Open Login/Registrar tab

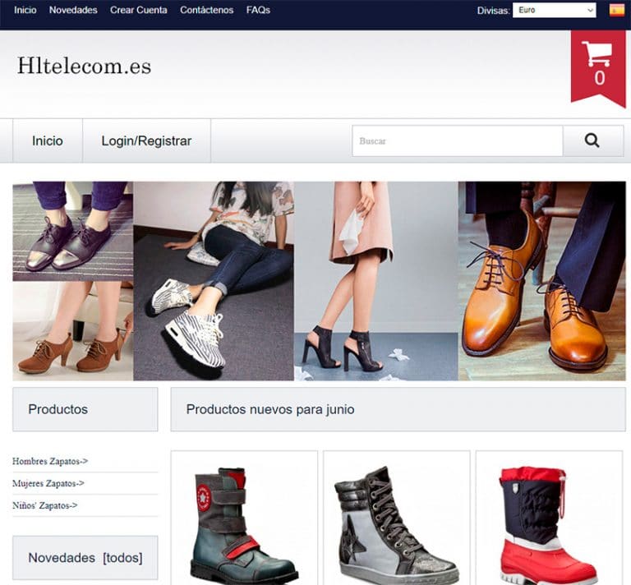(x=146, y=140)
